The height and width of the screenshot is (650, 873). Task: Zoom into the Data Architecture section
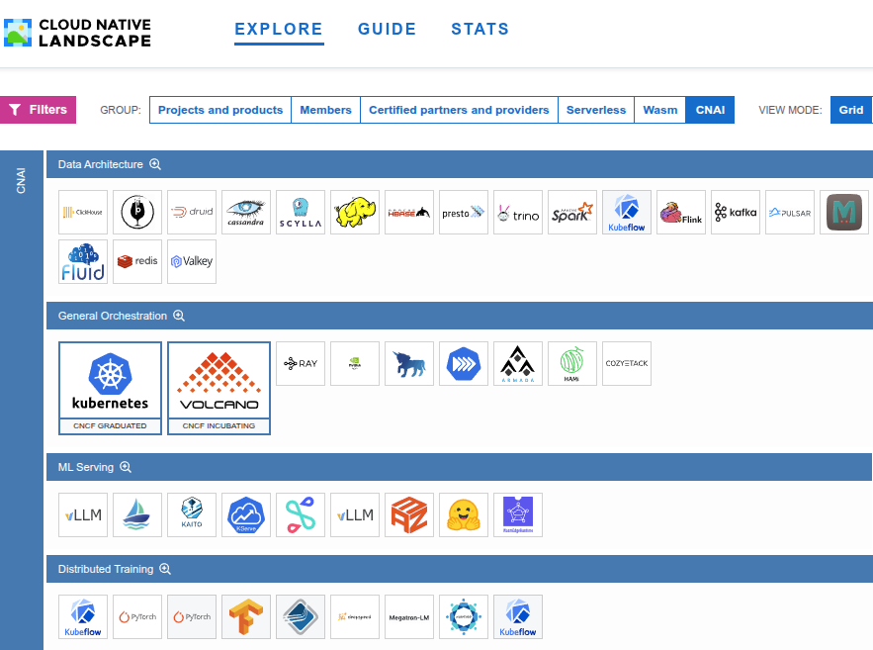155,164
